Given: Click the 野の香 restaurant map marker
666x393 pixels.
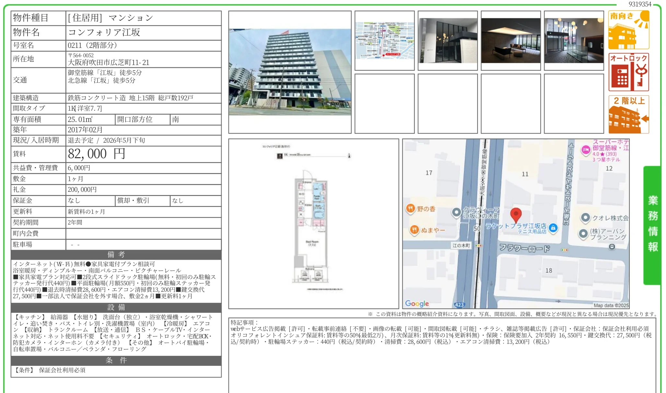Looking at the screenshot, I should click(410, 208).
